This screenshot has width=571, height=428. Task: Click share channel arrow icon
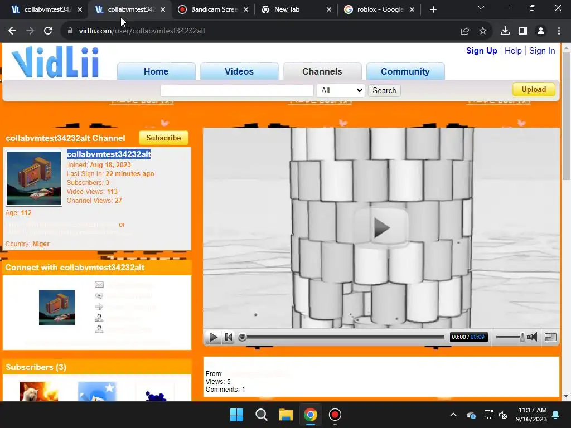[x=99, y=307]
